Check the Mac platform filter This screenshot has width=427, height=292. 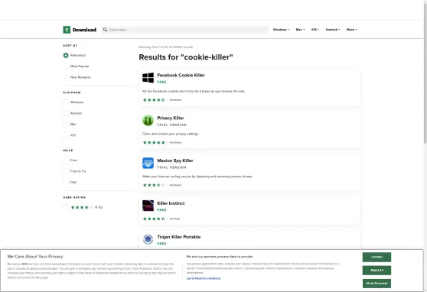[66, 125]
